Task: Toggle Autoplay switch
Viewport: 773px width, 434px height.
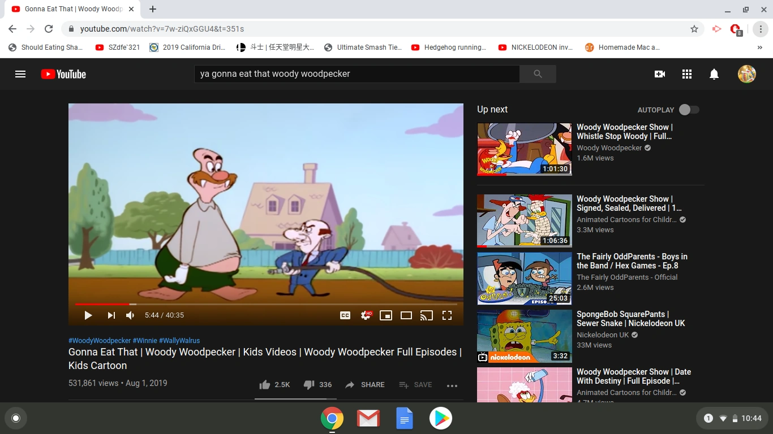Action: coord(689,110)
